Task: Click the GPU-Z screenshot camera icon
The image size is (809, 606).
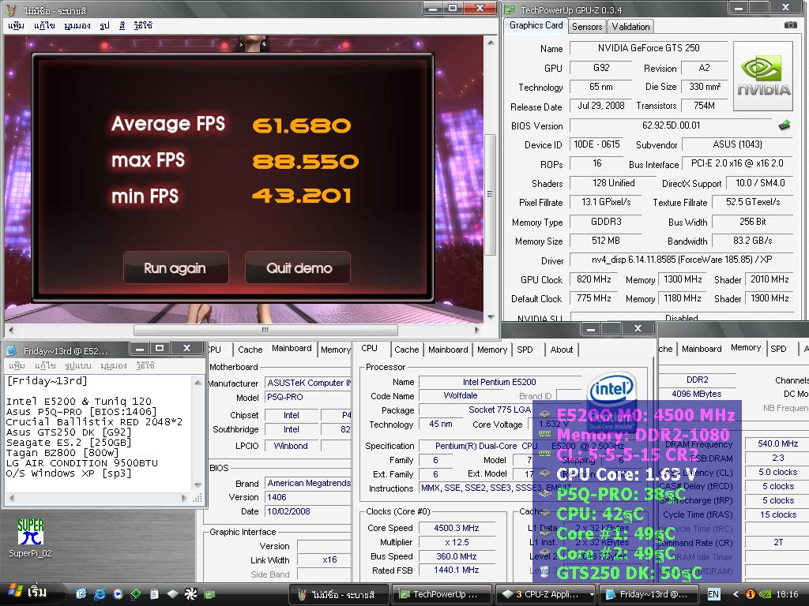Action: click(790, 24)
